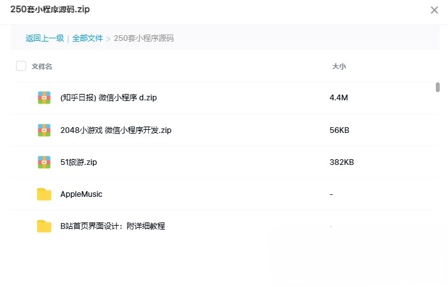Click the 大小 column header
The image size is (448, 287).
pyautogui.click(x=339, y=66)
